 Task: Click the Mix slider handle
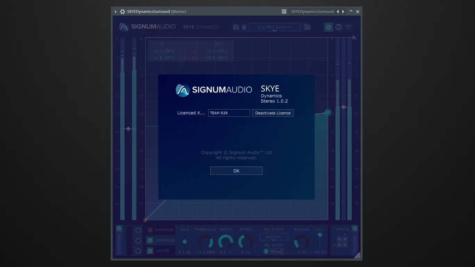coord(320,235)
